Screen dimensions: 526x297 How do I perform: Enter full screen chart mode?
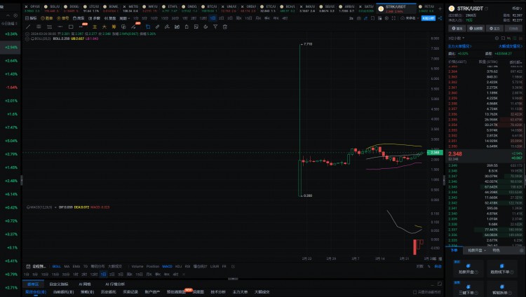(x=393, y=18)
